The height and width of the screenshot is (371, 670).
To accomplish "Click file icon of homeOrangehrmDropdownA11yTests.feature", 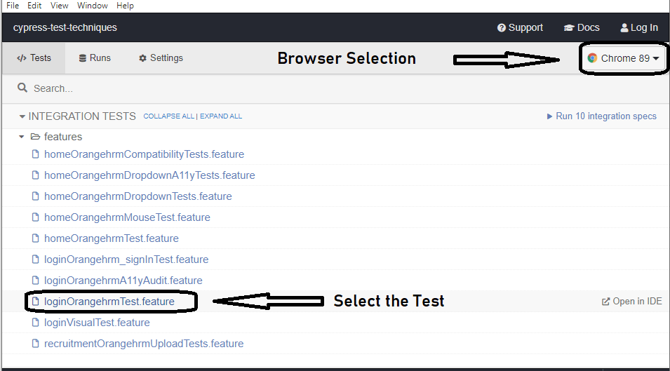I will point(36,175).
